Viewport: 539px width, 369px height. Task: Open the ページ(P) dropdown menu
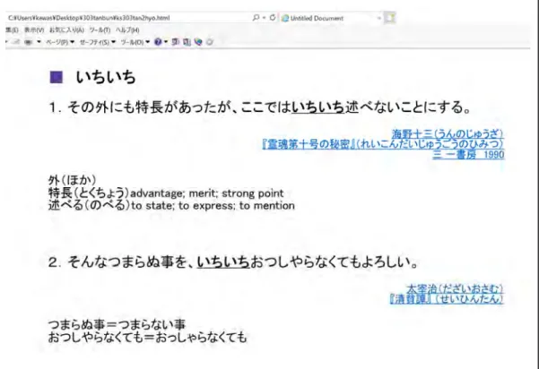coord(60,42)
